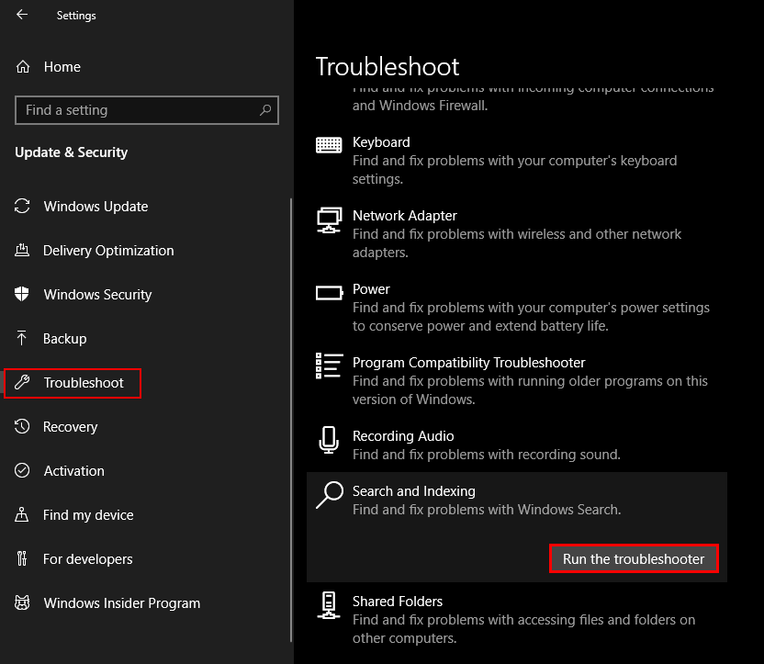The width and height of the screenshot is (764, 664).
Task: Select the Search and Indexing title
Action: (413, 491)
